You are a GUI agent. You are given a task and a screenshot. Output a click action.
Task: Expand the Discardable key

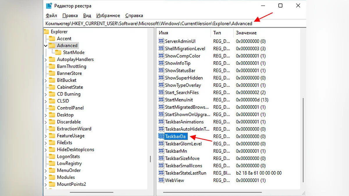coord(46,122)
